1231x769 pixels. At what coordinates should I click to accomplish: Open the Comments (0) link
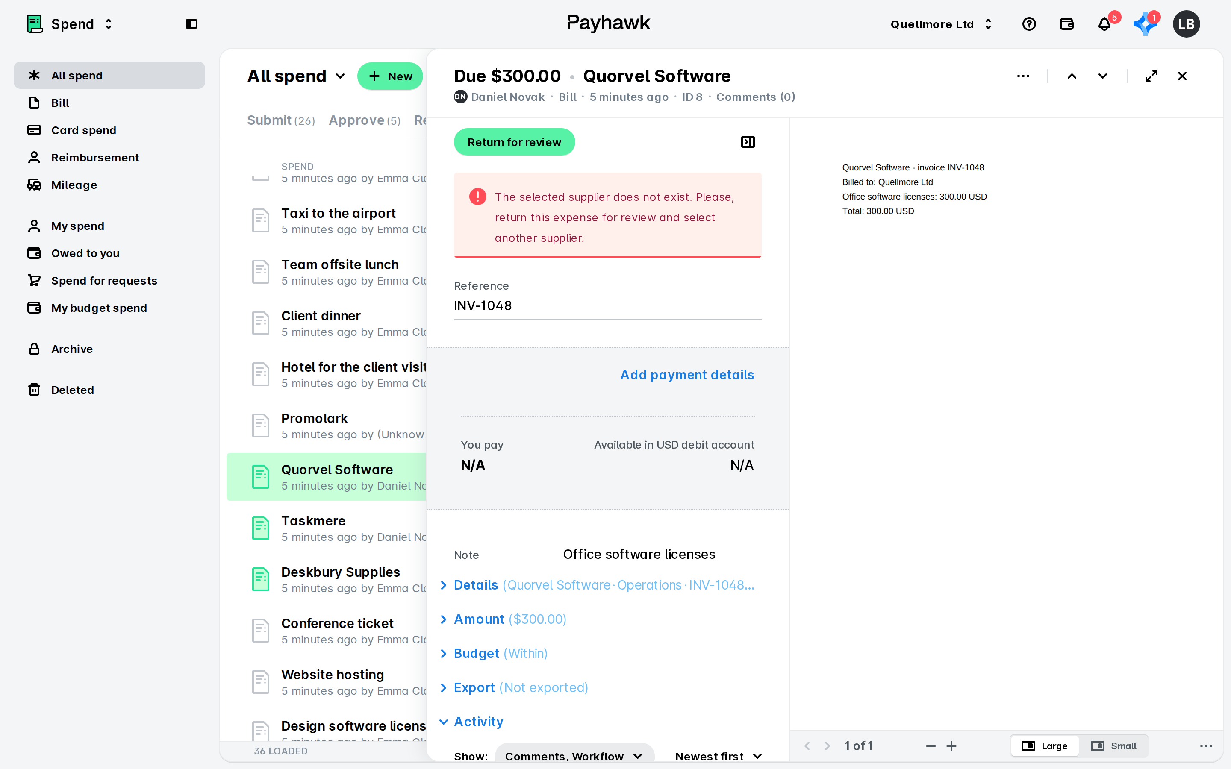click(755, 97)
